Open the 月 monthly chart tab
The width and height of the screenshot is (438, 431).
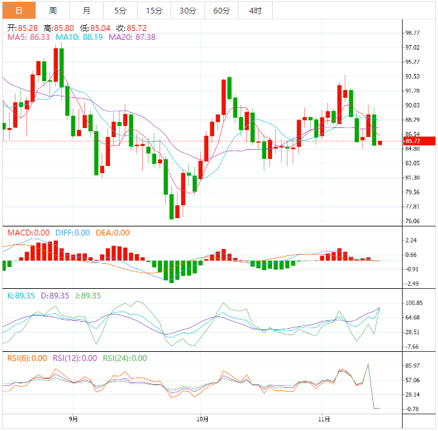click(x=87, y=11)
